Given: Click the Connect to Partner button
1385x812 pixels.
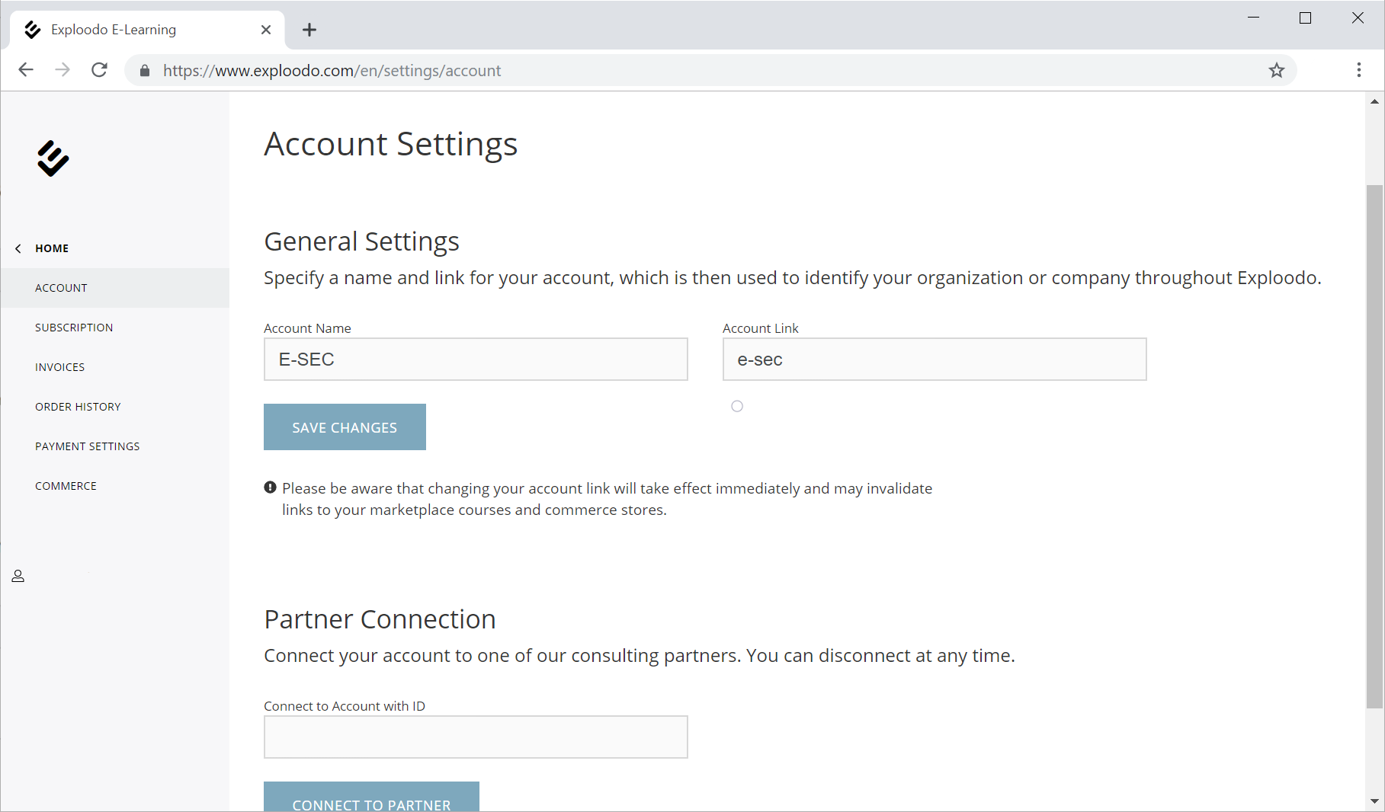Looking at the screenshot, I should pos(371,798).
